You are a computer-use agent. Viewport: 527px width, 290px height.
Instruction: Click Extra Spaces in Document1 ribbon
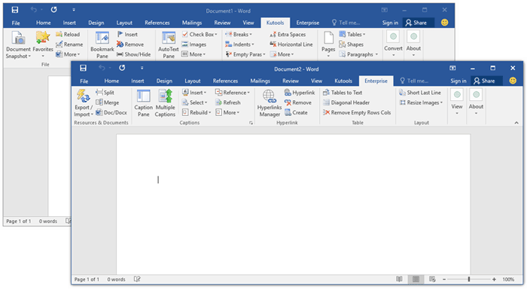coord(288,35)
